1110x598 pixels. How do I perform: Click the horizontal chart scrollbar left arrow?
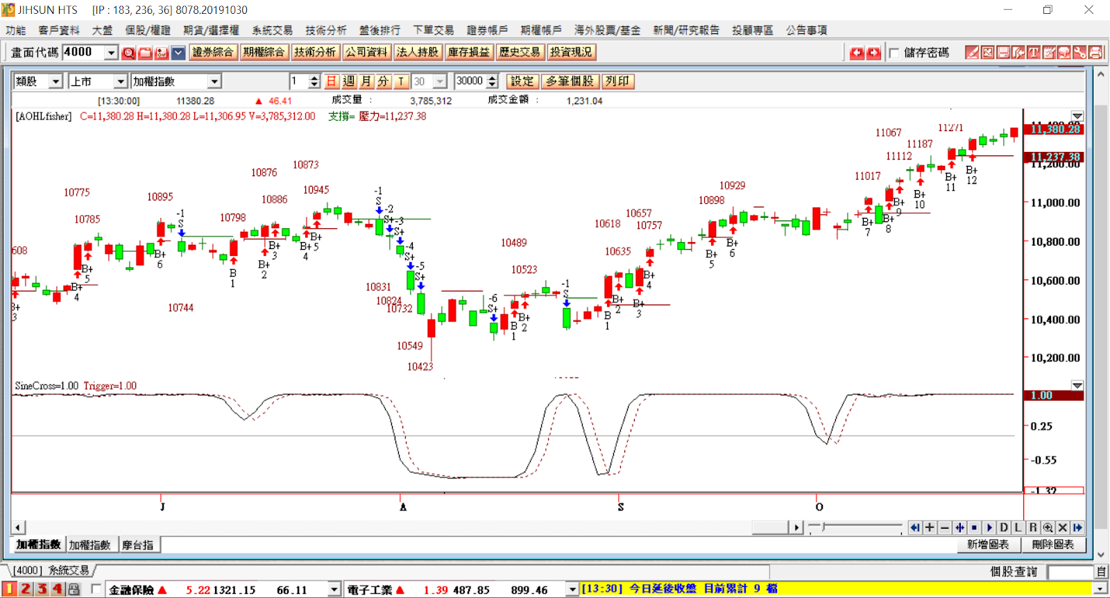click(x=19, y=528)
